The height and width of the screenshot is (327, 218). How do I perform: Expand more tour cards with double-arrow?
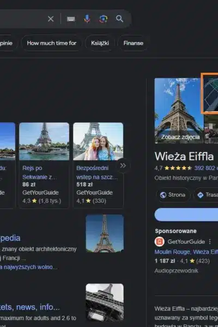(123, 166)
